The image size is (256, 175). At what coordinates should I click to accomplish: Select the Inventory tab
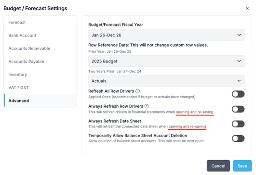pos(40,75)
